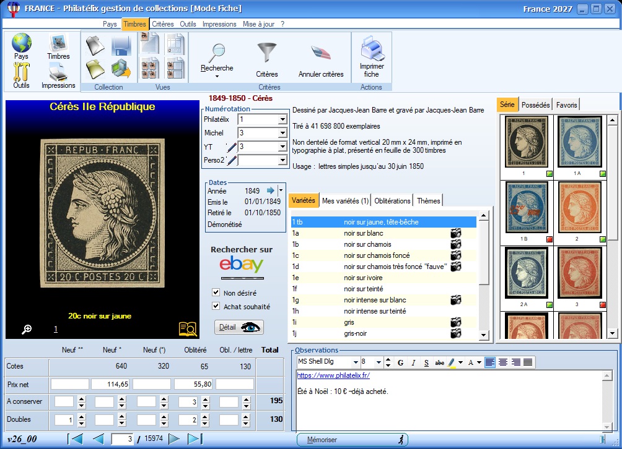This screenshot has height=449, width=622.
Task: Apply underline S formatting in Observations
Action: pos(426,362)
